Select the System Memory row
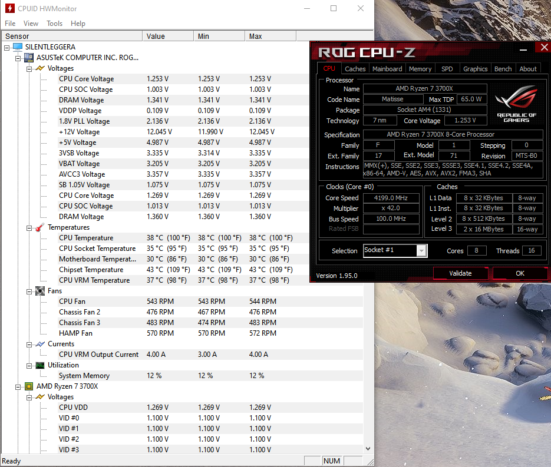This screenshot has height=467, width=551. tap(210, 376)
